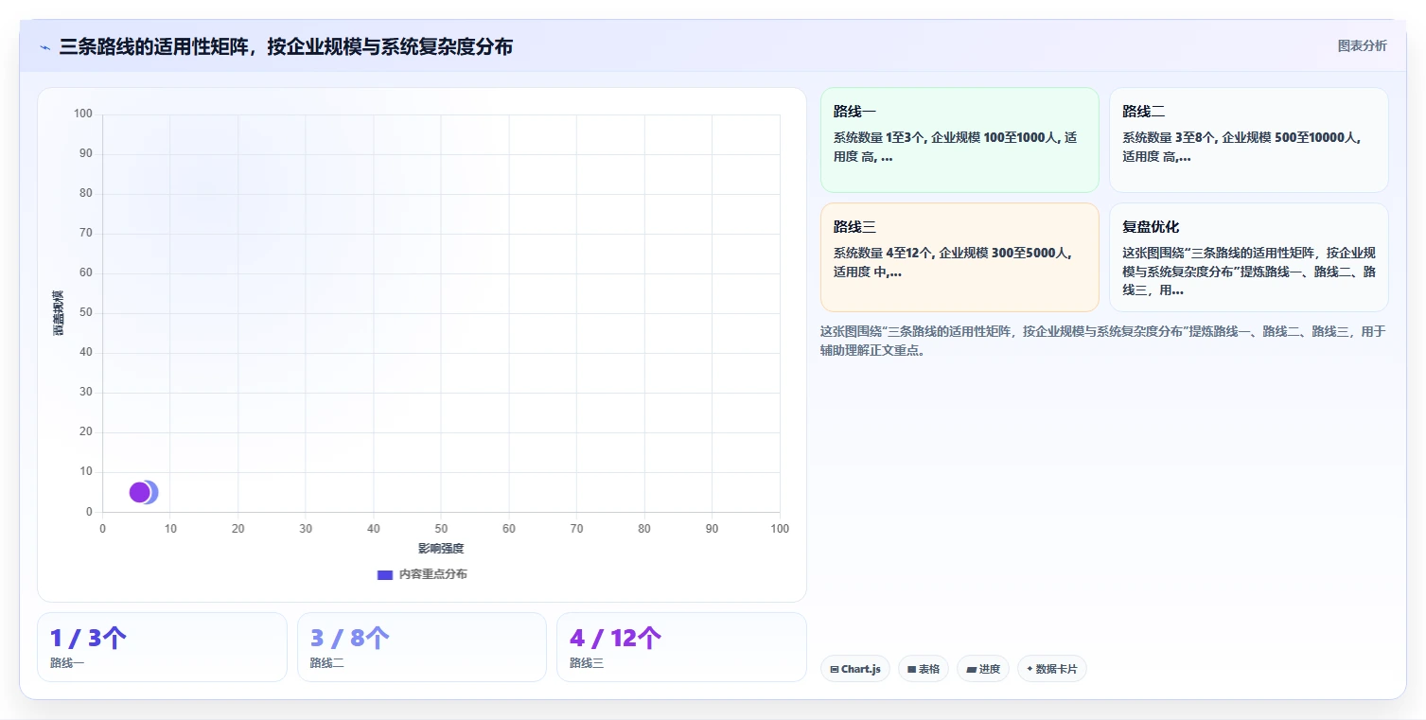The image size is (1426, 720).
Task: Click the y-axis tick value 100
Action: (x=83, y=114)
